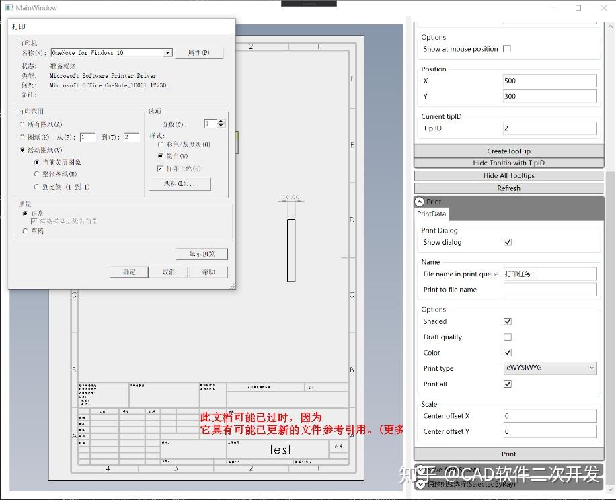Viewport: 616px width, 500px height.
Task: Uncheck the Shaded option
Action: pos(509,321)
